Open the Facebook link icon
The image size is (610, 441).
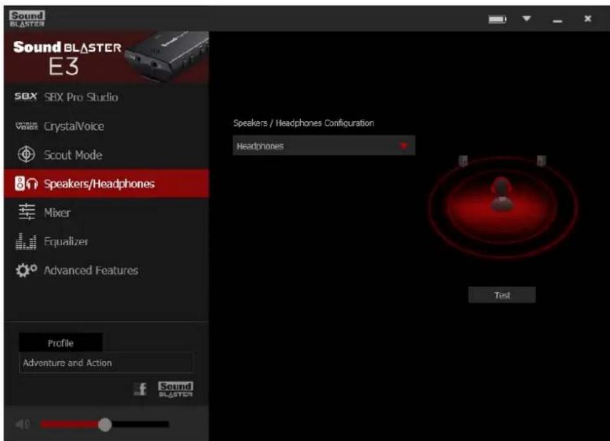141,388
